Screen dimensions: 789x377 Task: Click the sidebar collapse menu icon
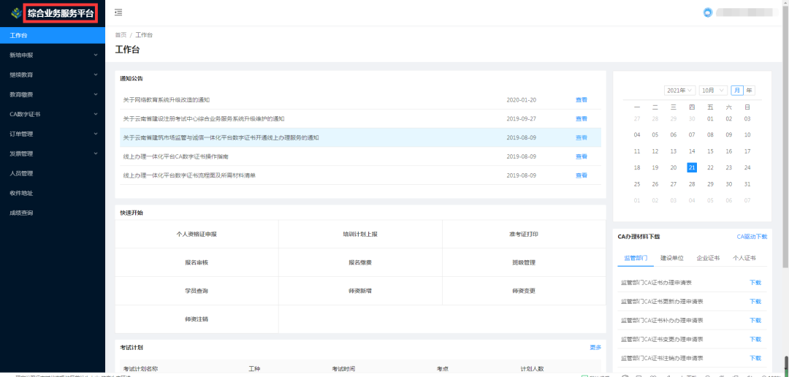click(x=118, y=12)
